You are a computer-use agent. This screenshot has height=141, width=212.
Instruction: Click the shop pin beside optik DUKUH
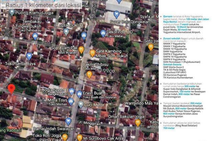[84, 36]
